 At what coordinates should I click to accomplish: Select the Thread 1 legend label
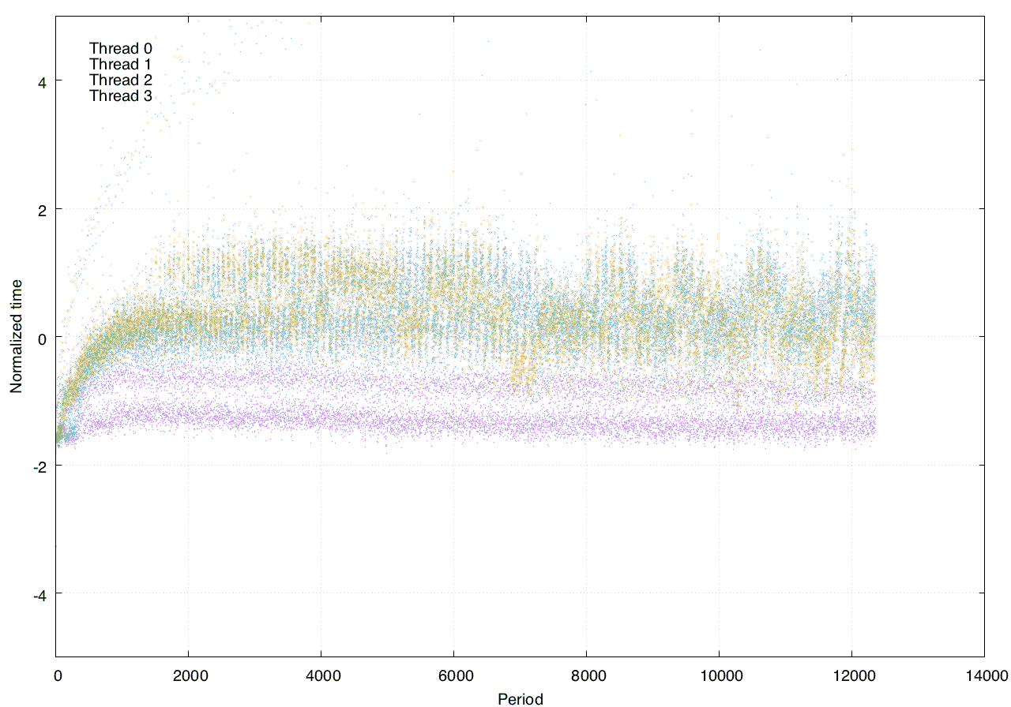pos(120,64)
